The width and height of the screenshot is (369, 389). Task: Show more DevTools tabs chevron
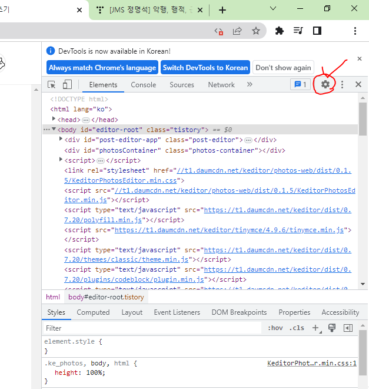[250, 84]
